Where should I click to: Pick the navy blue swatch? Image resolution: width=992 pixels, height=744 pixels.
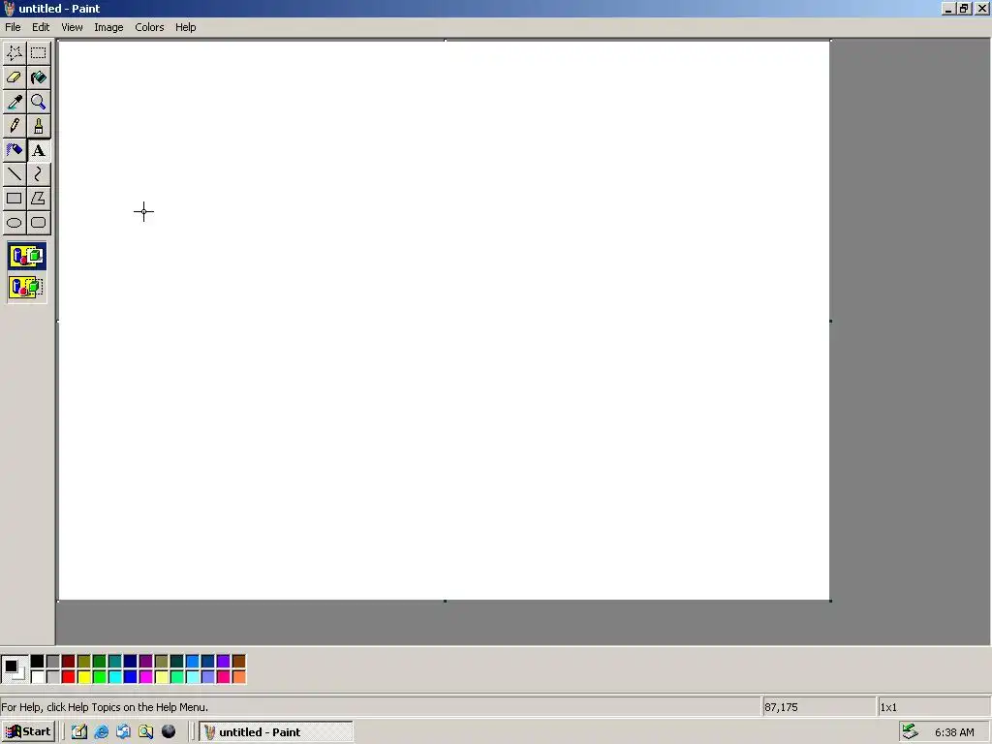pyautogui.click(x=131, y=662)
